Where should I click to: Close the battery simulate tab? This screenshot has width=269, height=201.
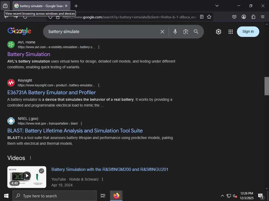coord(66,6)
